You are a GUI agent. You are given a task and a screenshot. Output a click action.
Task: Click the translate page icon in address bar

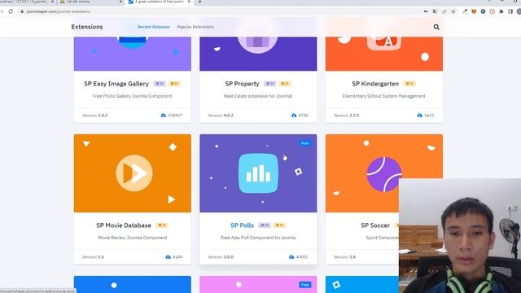point(435,11)
